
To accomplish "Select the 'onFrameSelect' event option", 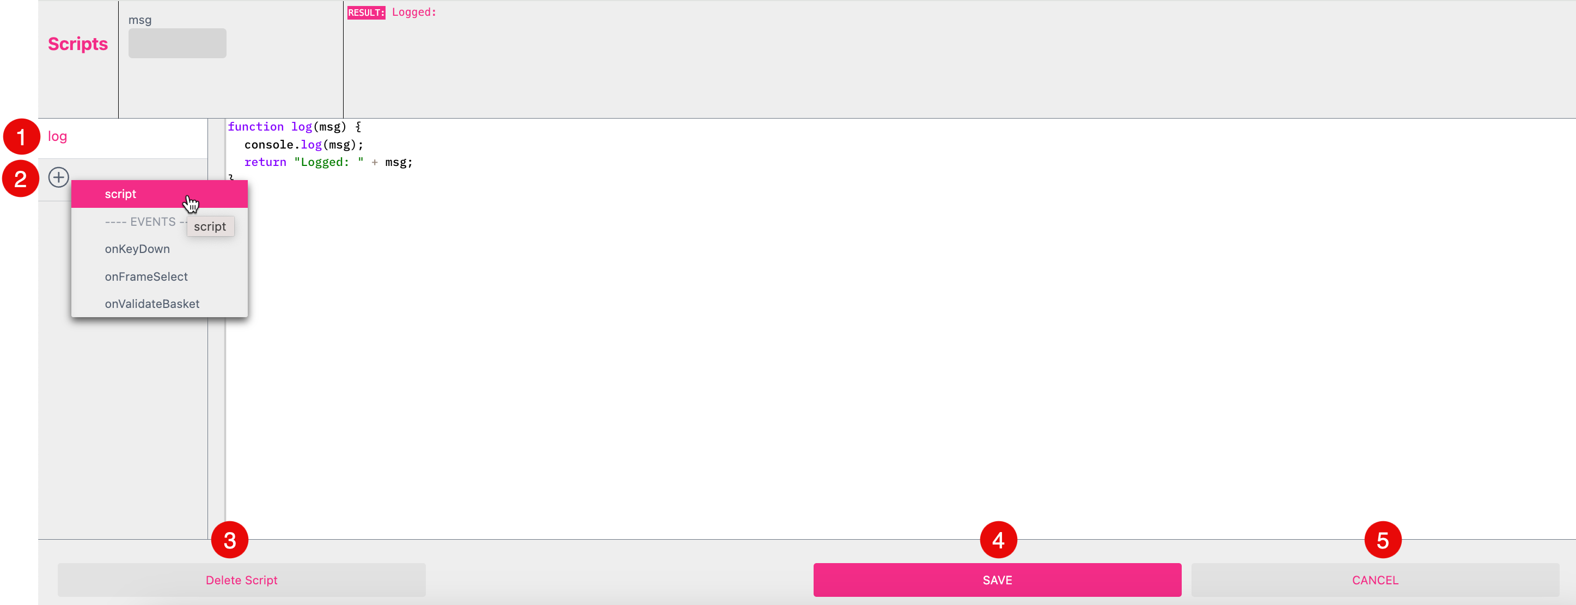I will pyautogui.click(x=146, y=276).
